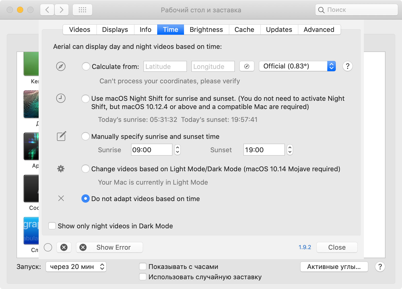This screenshot has width=402, height=289.
Task: Click the Show Error button
Action: 110,247
